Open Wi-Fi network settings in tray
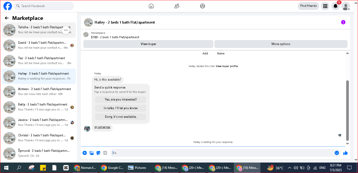The height and width of the screenshot is (173, 358). click(315, 168)
